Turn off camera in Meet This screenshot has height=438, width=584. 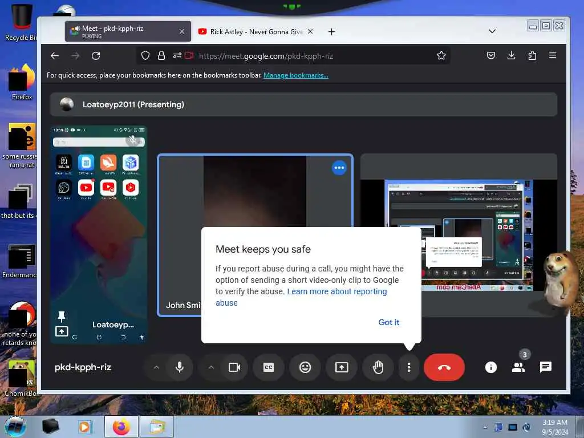[x=234, y=367]
